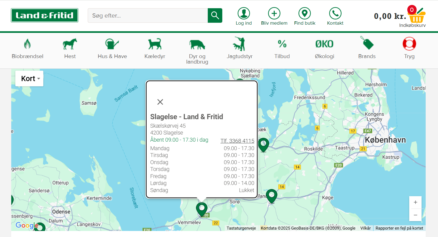Click the Samsø island label
The height and width of the screenshot is (237, 438).
click(x=89, y=103)
